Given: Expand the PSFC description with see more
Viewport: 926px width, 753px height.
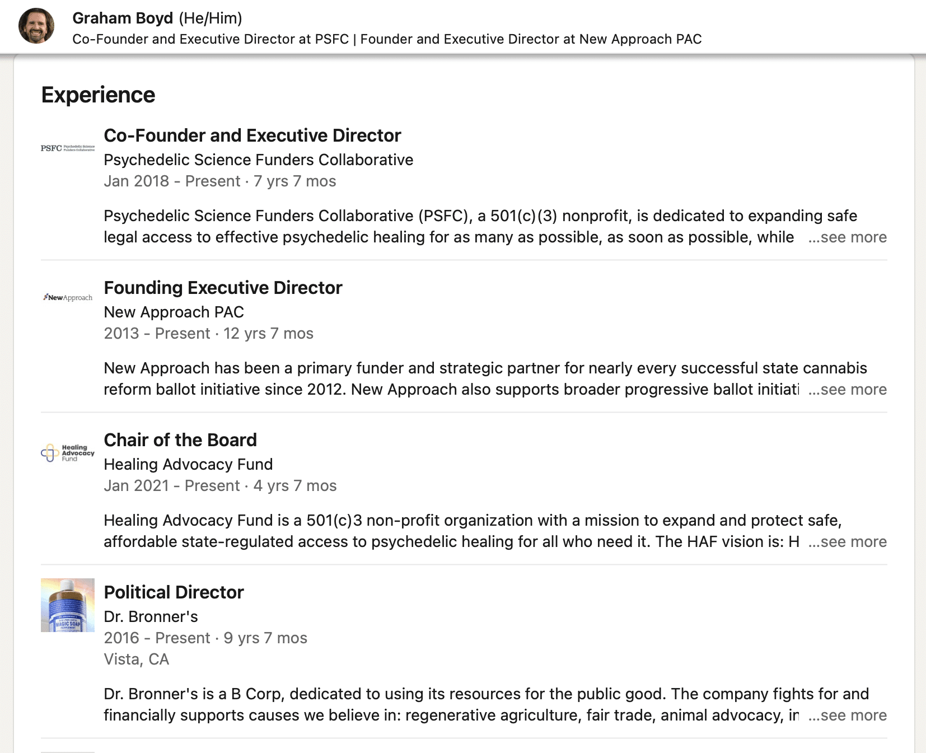Looking at the screenshot, I should (847, 237).
